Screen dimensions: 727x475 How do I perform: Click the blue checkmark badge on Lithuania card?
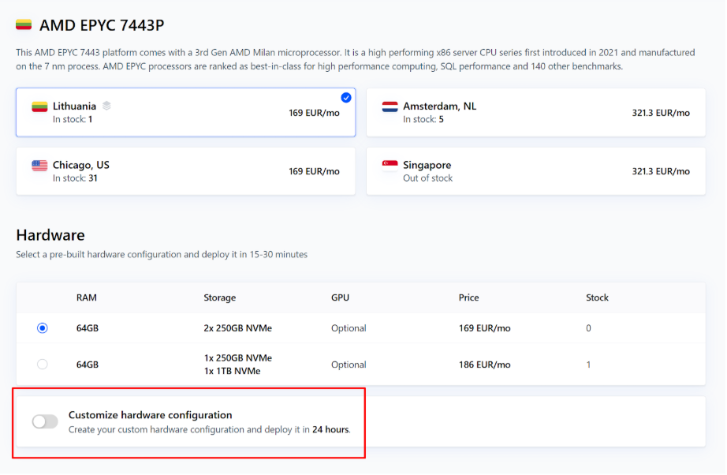[x=346, y=98]
